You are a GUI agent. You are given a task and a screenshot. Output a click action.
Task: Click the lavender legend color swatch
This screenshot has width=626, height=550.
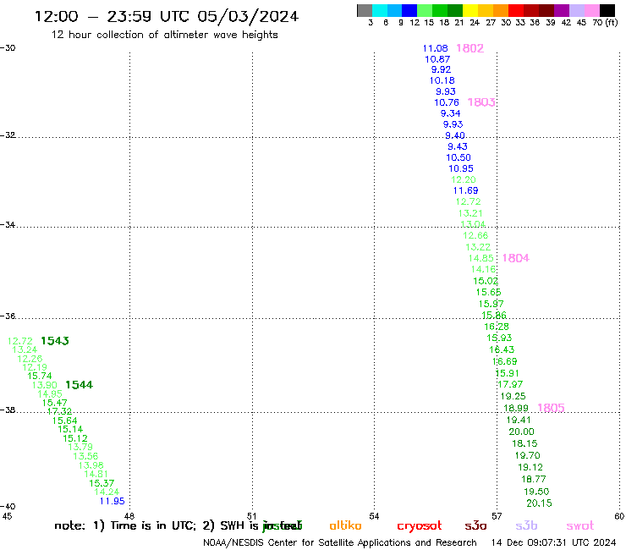tap(577, 10)
